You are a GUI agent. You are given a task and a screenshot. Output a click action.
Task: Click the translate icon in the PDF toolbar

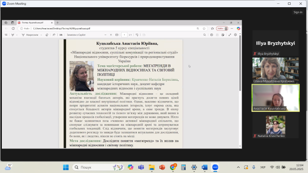click(61, 35)
